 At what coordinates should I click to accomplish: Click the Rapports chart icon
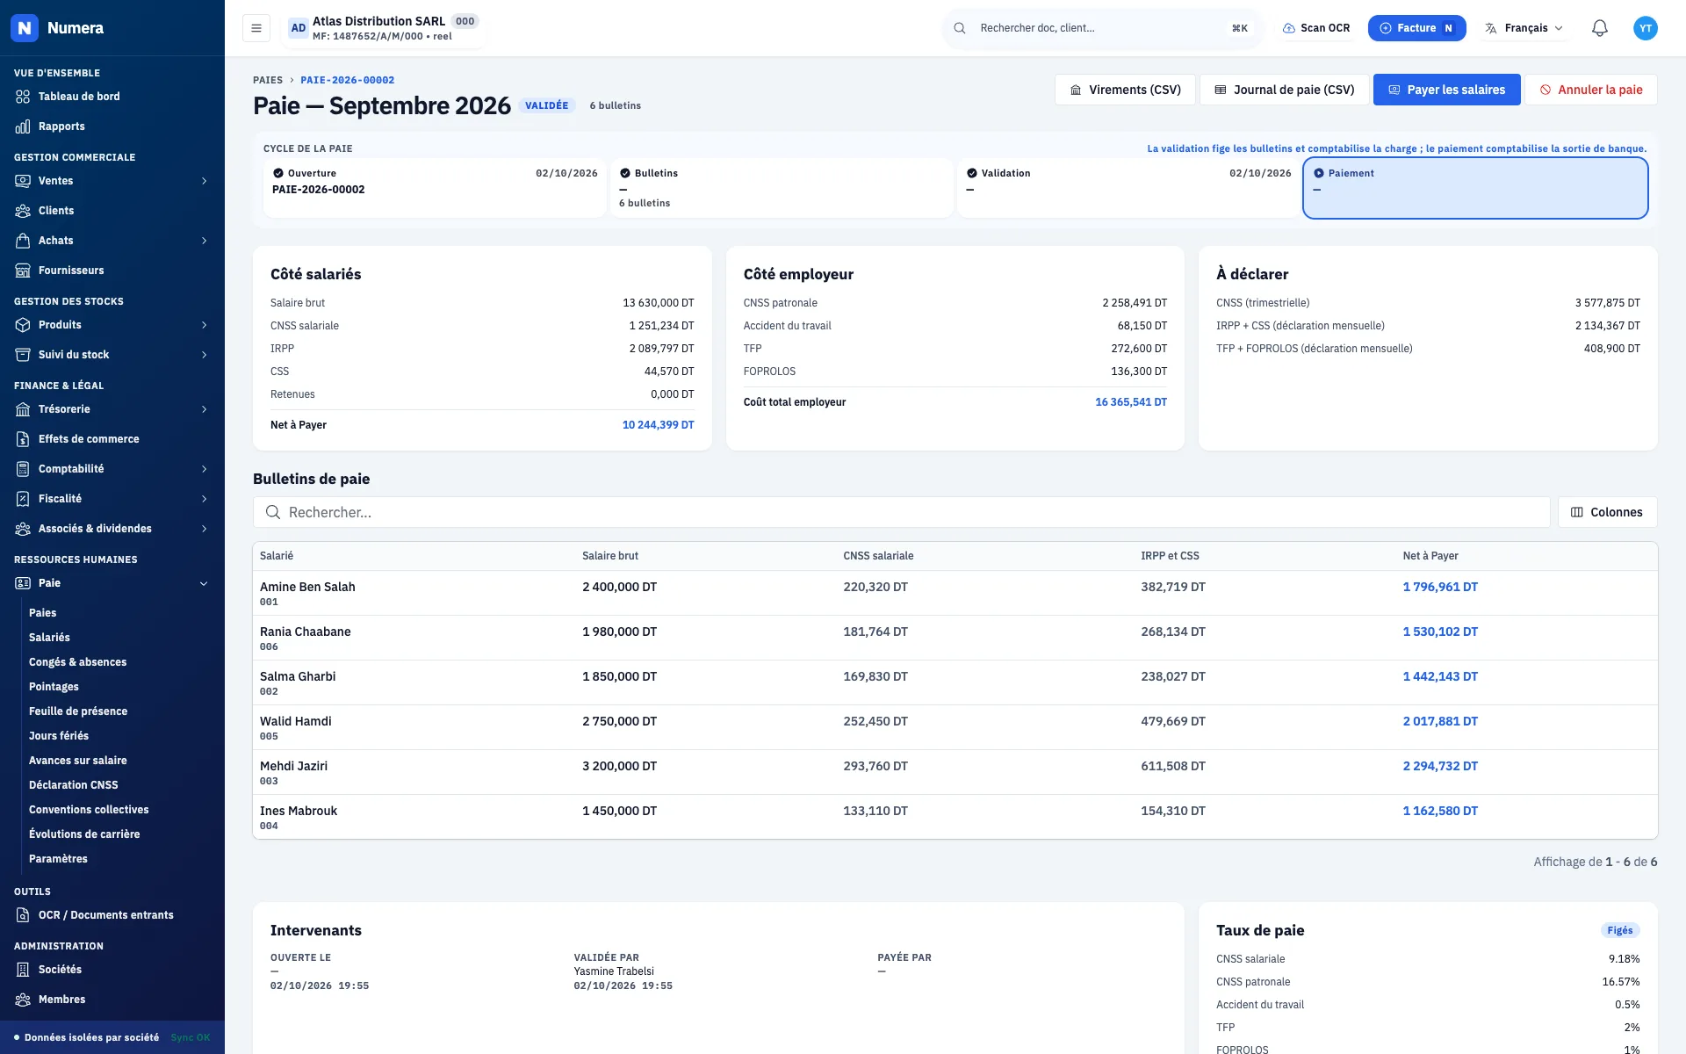tap(23, 126)
